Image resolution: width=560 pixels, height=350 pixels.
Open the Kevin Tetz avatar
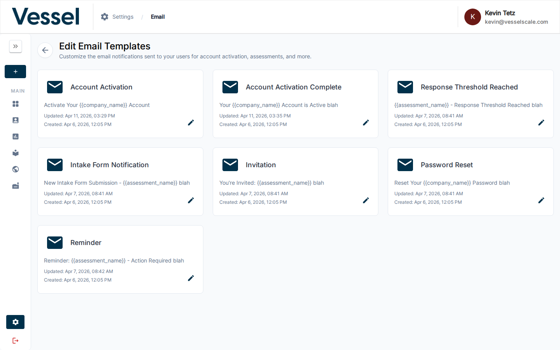point(472,17)
